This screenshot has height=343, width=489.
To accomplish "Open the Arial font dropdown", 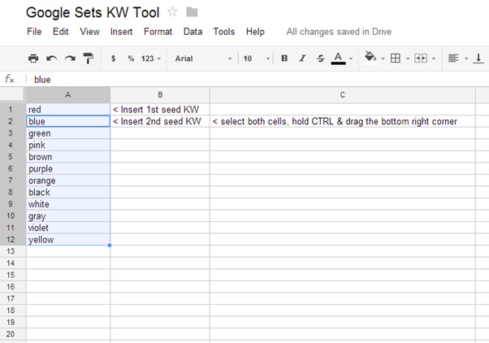I will click(x=203, y=59).
